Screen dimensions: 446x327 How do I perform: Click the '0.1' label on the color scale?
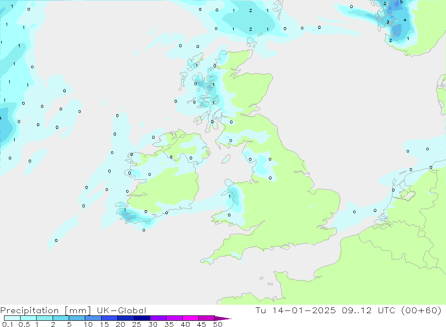[x=8, y=324]
